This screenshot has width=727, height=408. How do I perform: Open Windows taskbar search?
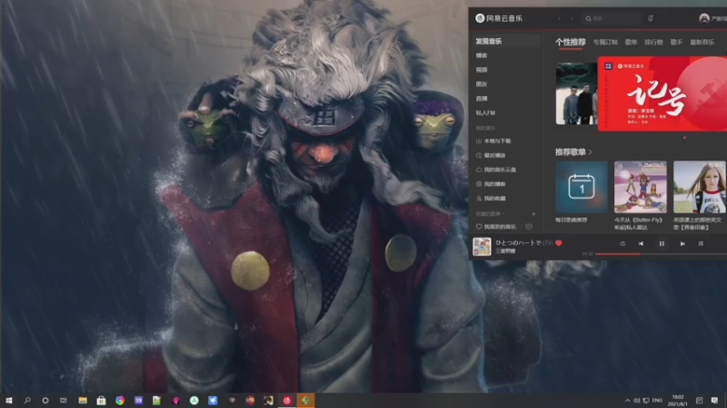(27, 400)
